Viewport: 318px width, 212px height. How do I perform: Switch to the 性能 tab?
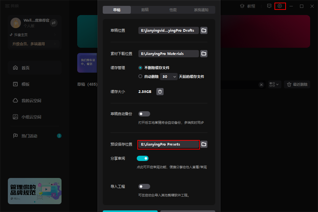coord(173,10)
